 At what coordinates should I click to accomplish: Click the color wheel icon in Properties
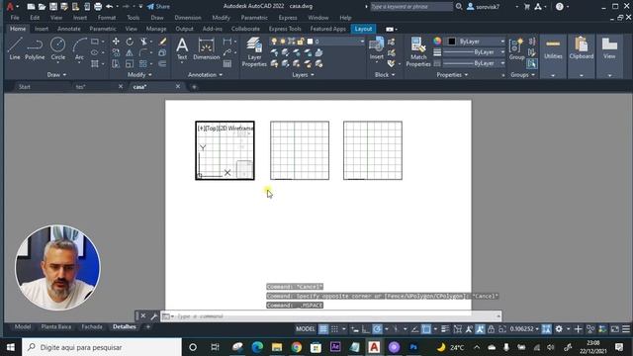tap(437, 41)
